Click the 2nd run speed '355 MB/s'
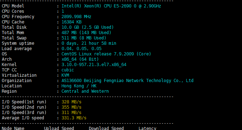The height and width of the screenshot is (130, 242). (72, 107)
